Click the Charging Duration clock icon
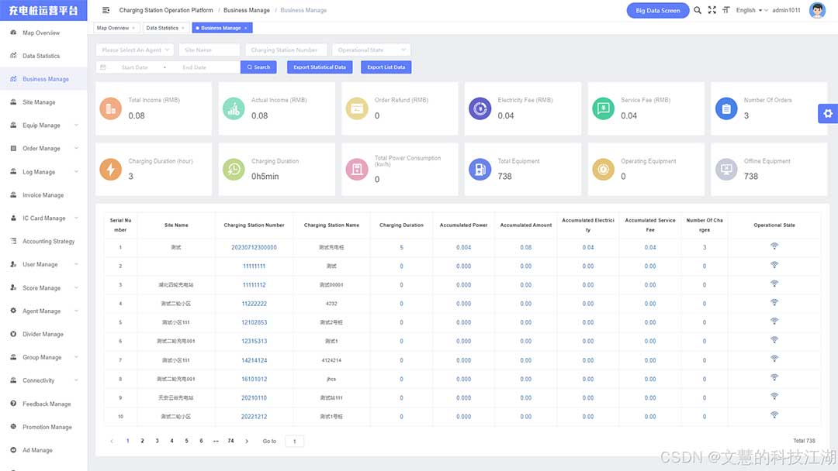This screenshot has height=471, width=838. click(234, 170)
